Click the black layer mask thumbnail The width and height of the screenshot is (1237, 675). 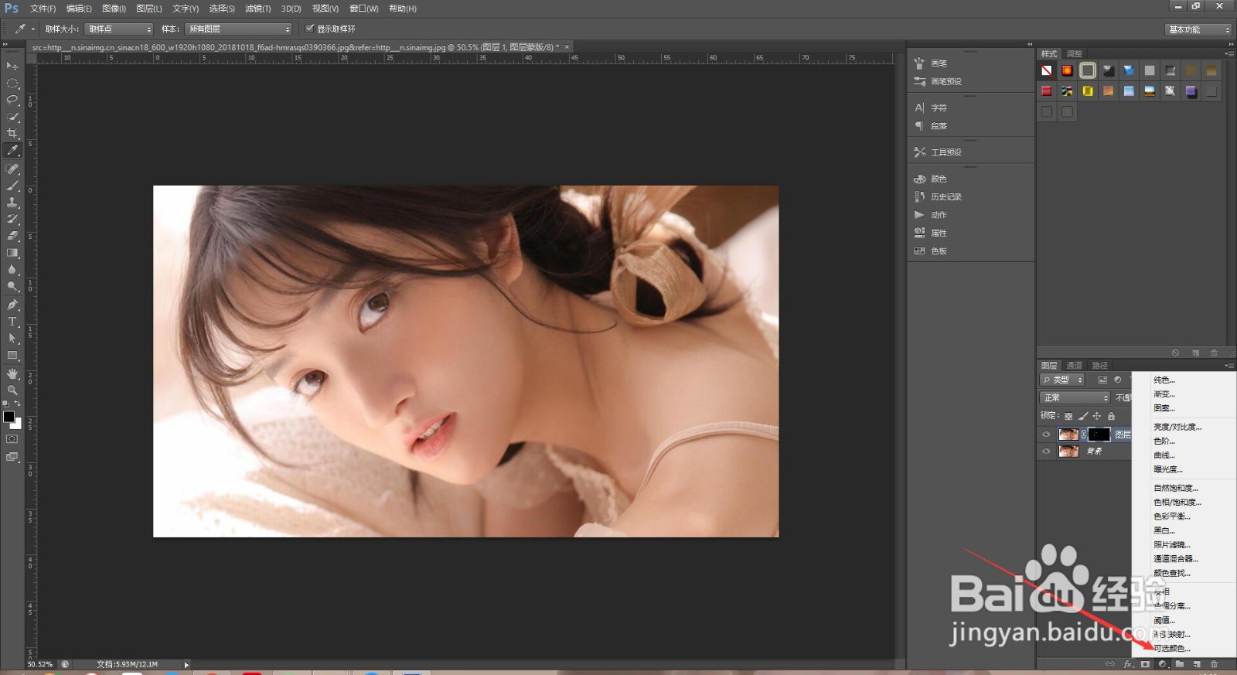pyautogui.click(x=1099, y=435)
